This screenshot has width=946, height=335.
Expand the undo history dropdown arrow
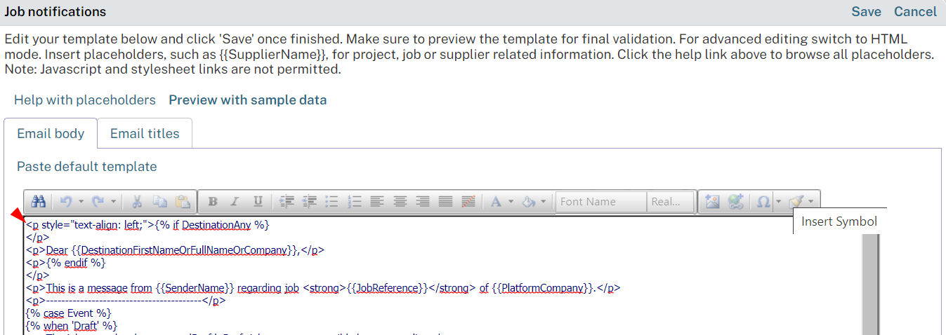(81, 202)
